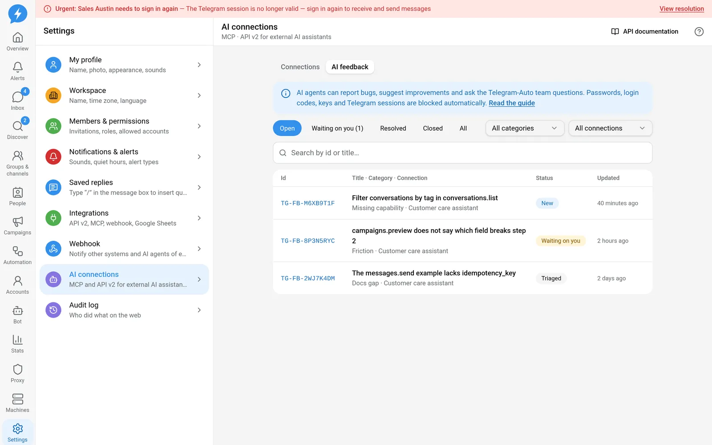Filter by Closed status
This screenshot has width=712, height=445.
[433, 128]
